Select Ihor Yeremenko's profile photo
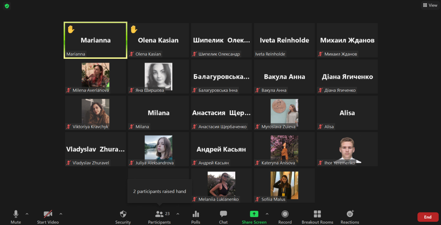This screenshot has height=225, width=441. click(347, 149)
